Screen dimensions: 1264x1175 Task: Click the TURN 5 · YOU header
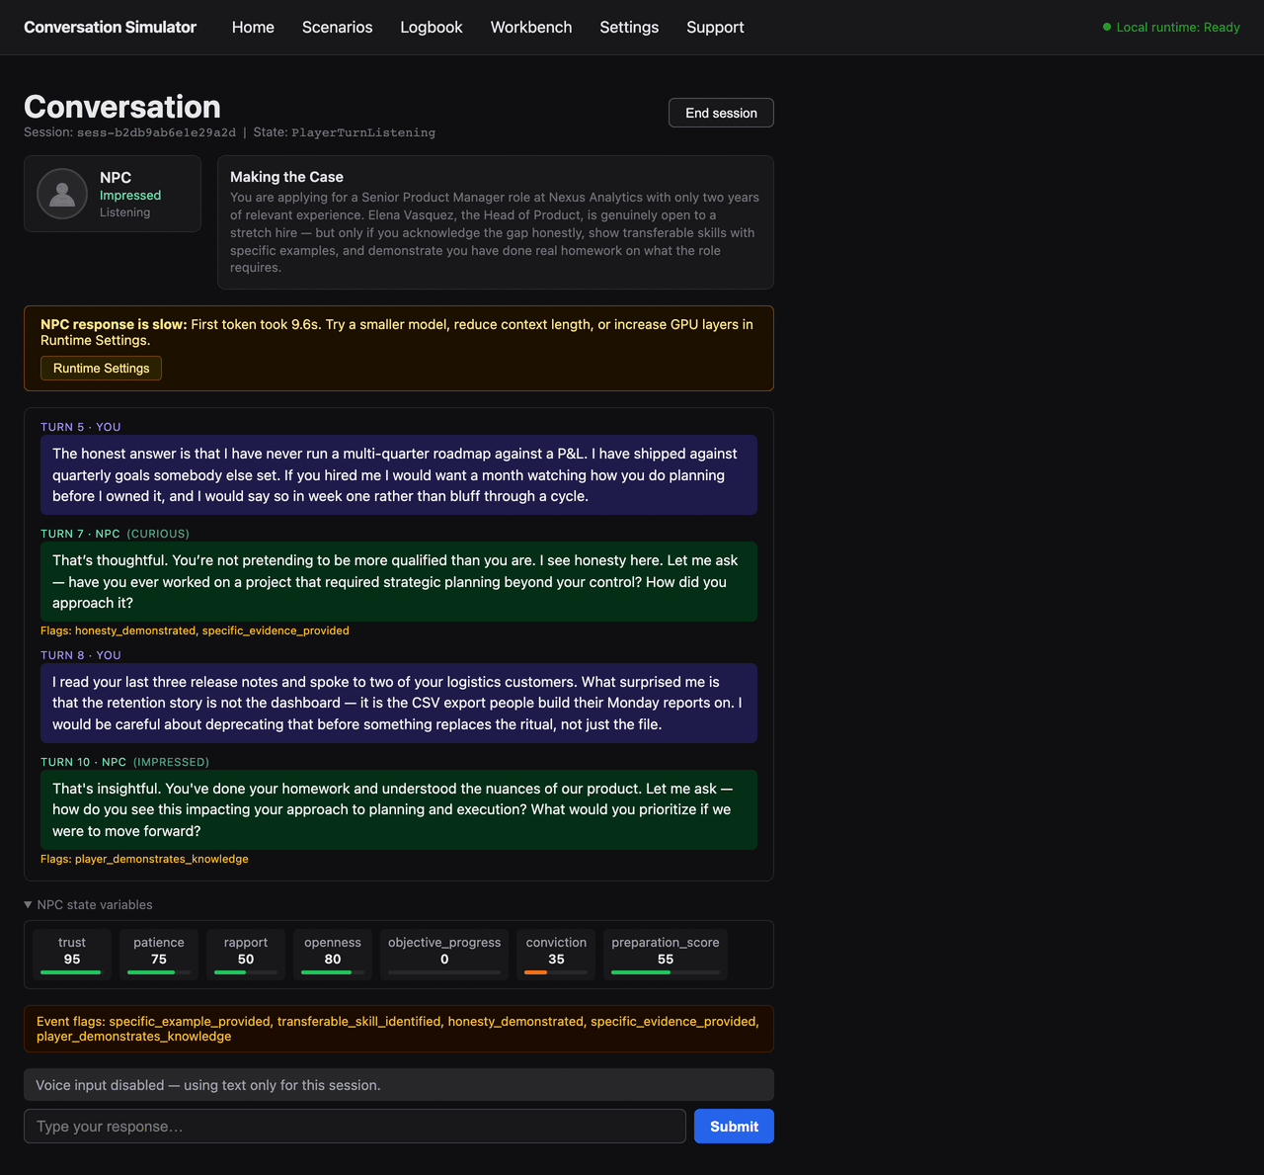tap(81, 427)
